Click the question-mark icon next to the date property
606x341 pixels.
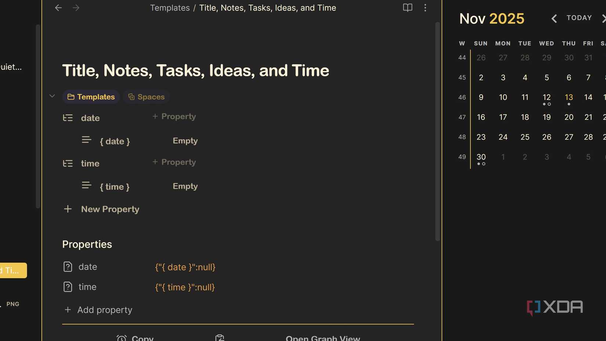click(x=68, y=267)
